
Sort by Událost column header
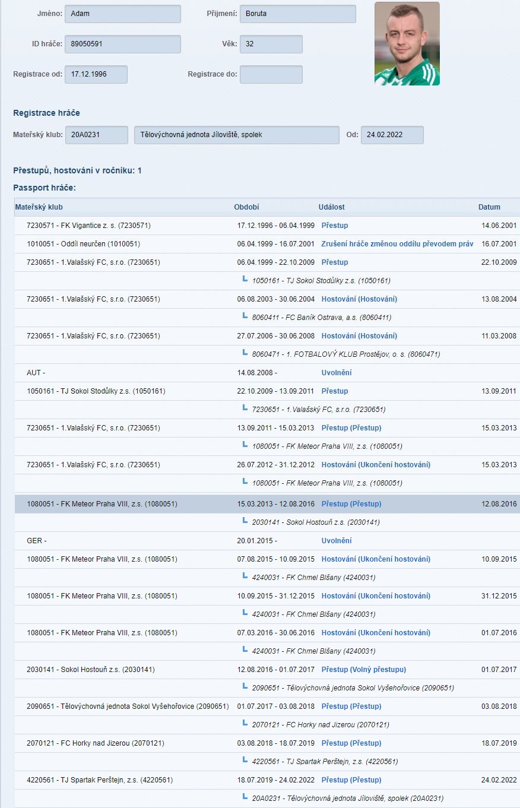coord(331,207)
